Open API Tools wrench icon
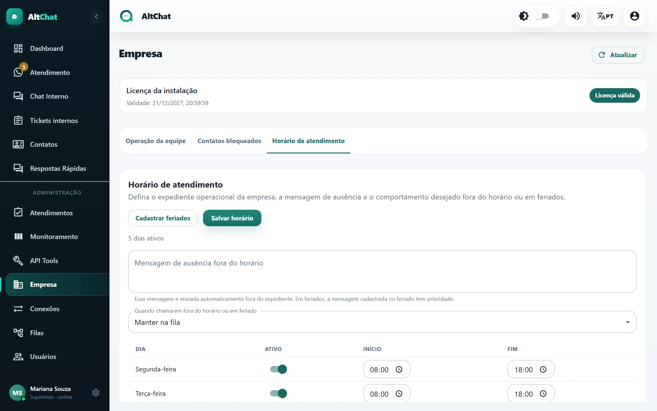The image size is (657, 411). pos(18,261)
